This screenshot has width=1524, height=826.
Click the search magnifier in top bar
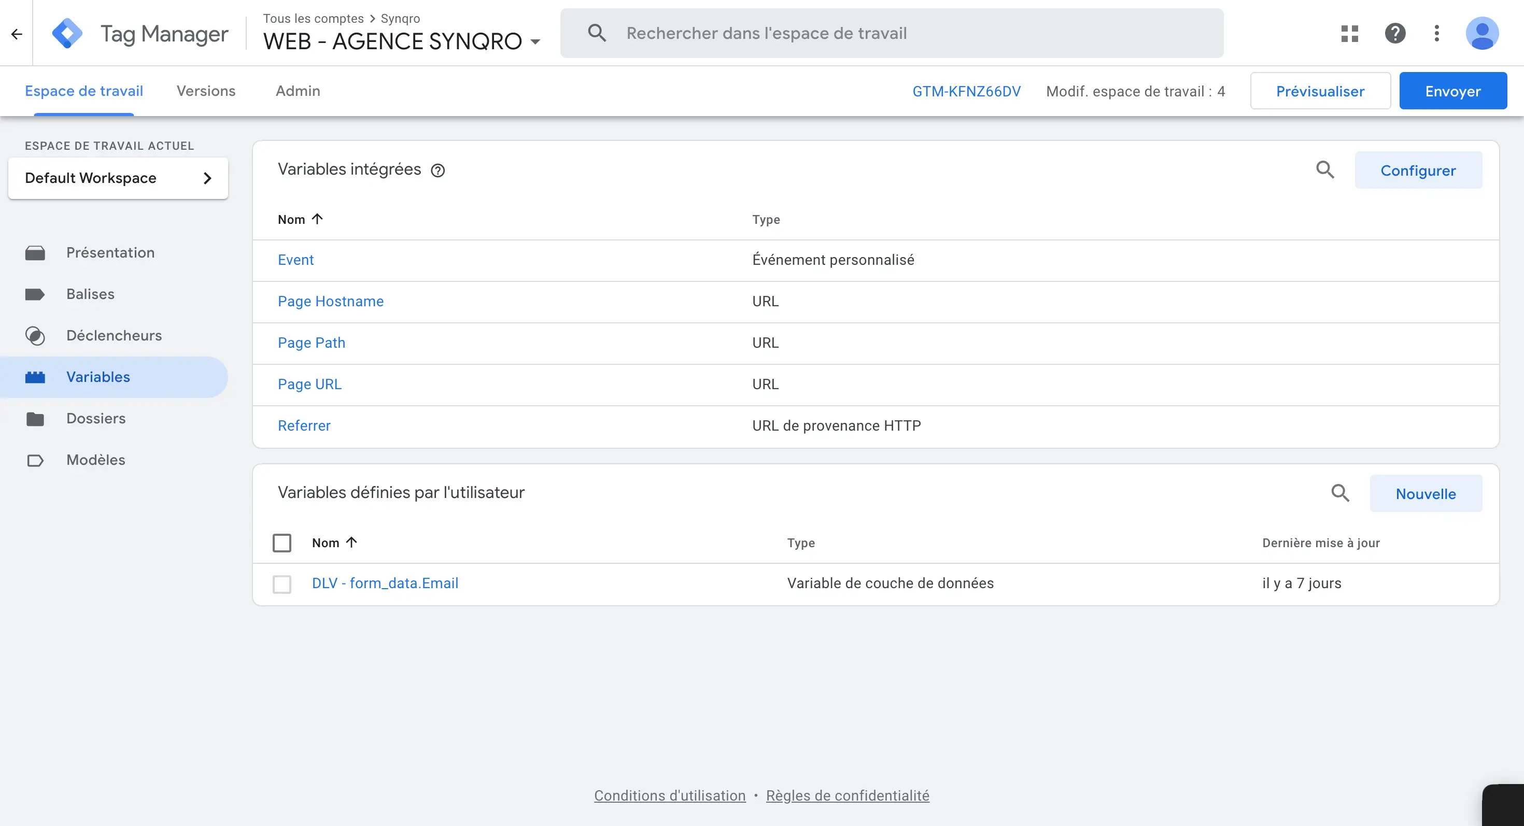597,33
